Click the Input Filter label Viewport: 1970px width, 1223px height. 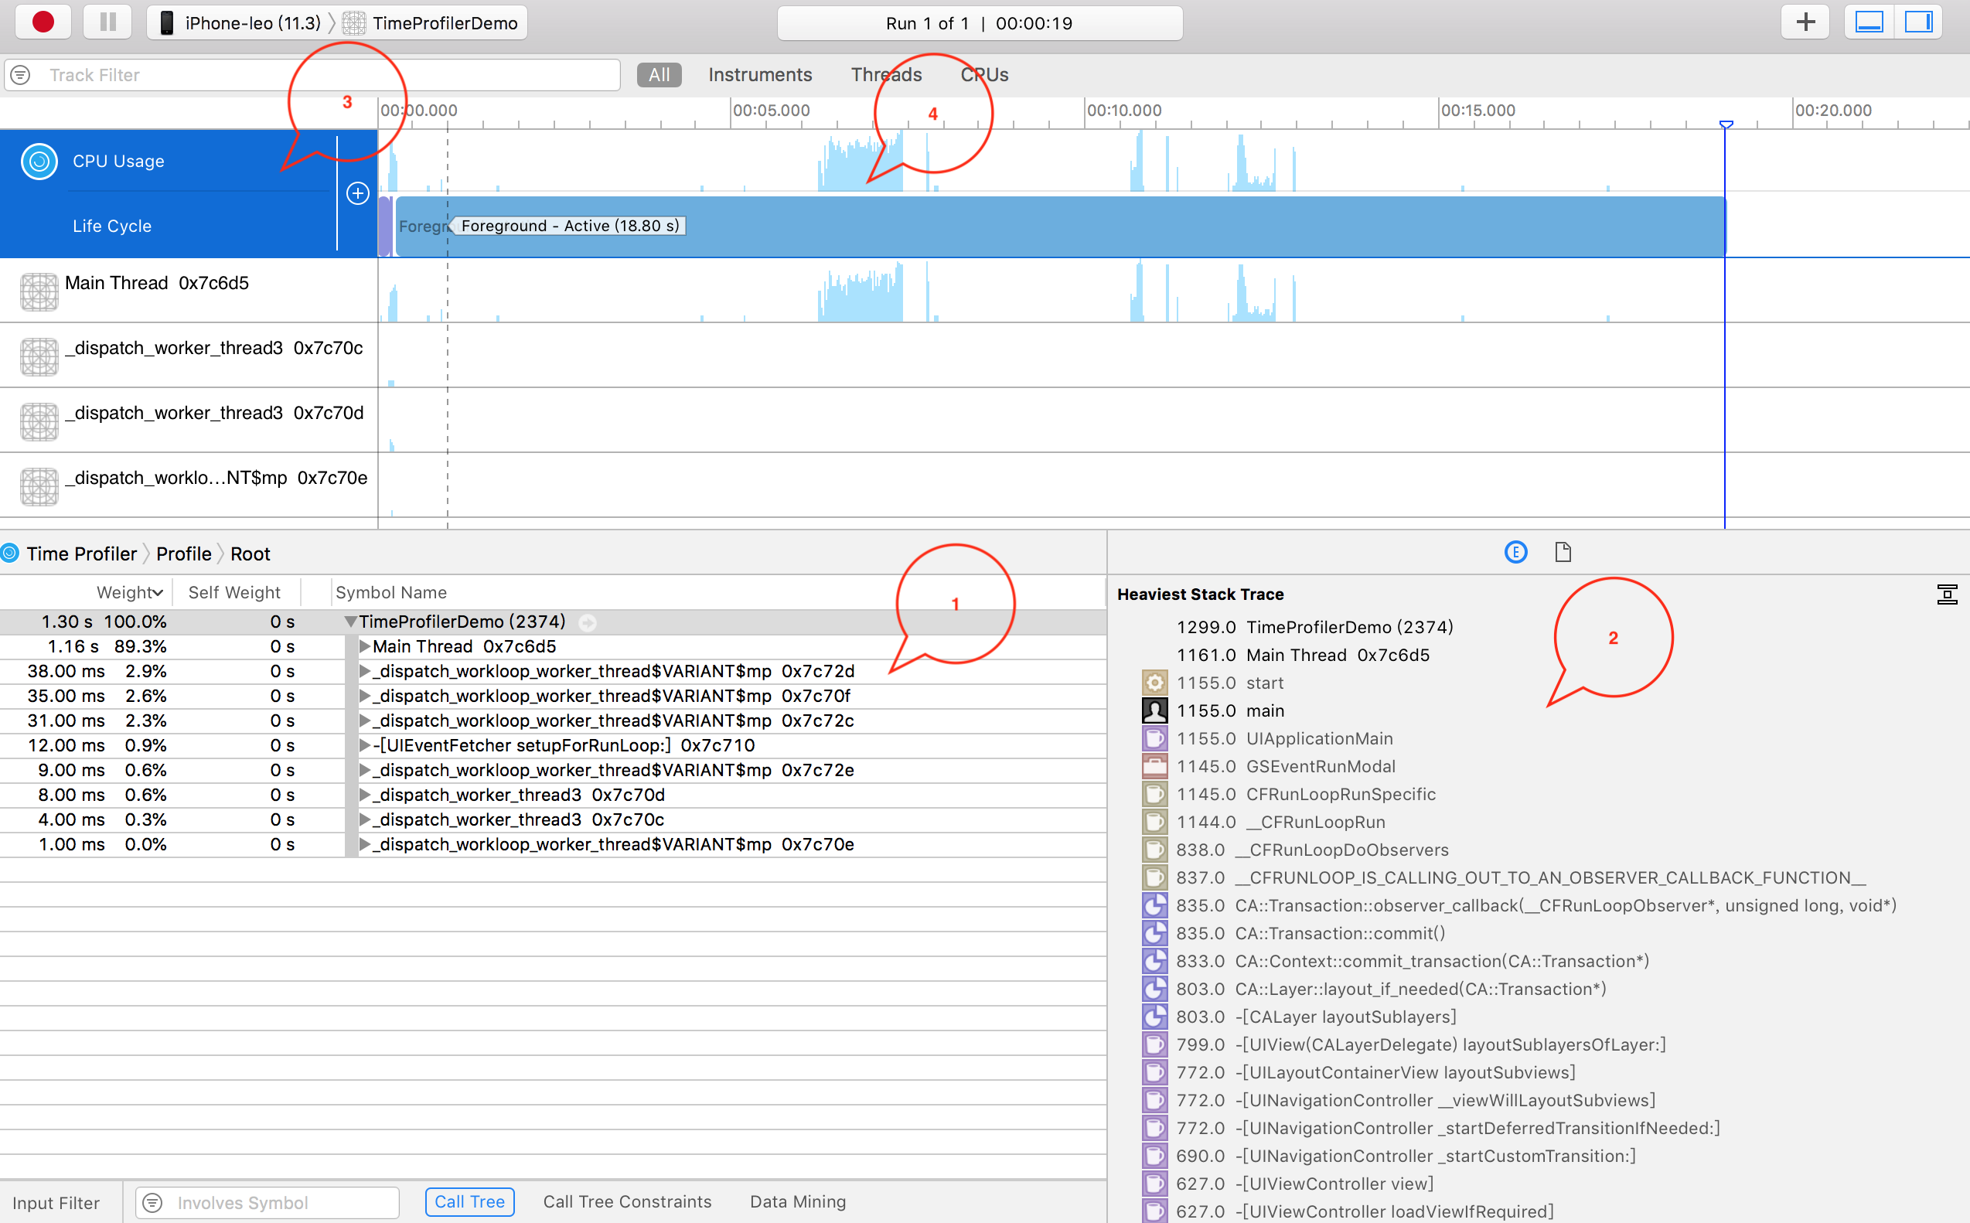click(x=56, y=1203)
